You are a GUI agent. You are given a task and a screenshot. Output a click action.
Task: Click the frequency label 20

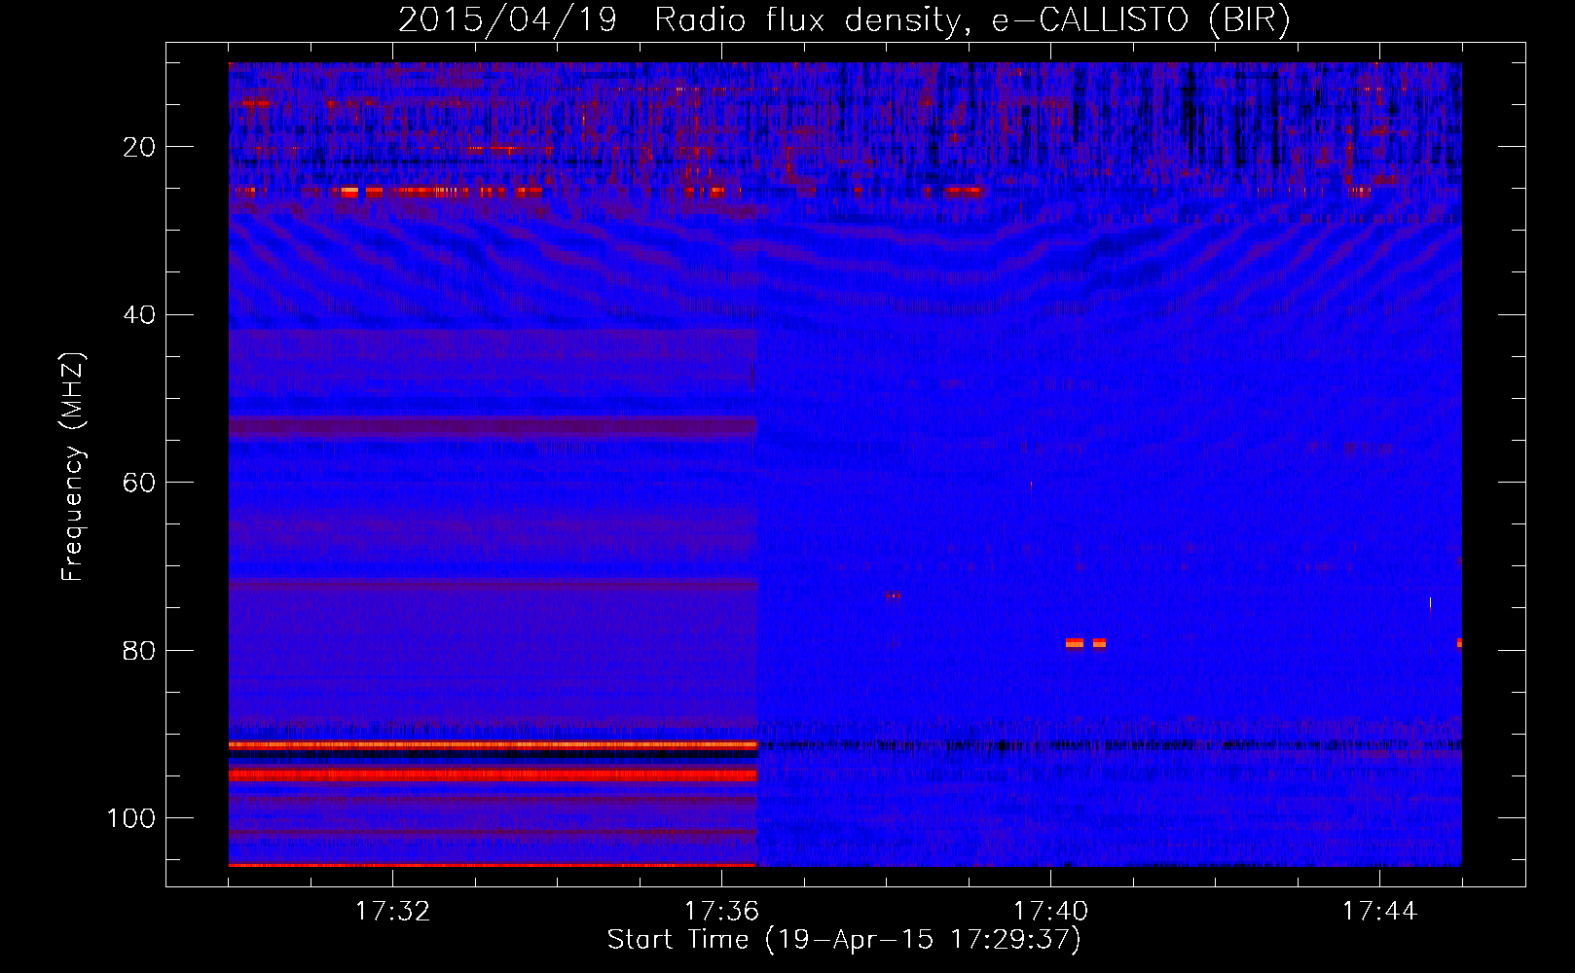click(140, 147)
